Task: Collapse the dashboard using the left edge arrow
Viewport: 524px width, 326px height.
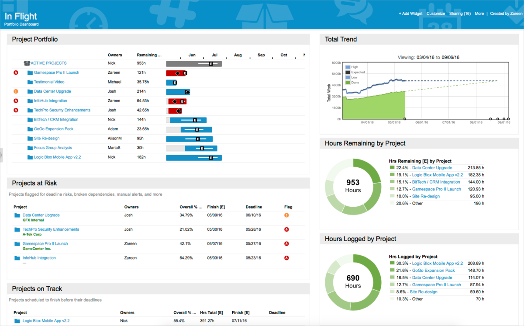Action: [x=2, y=155]
